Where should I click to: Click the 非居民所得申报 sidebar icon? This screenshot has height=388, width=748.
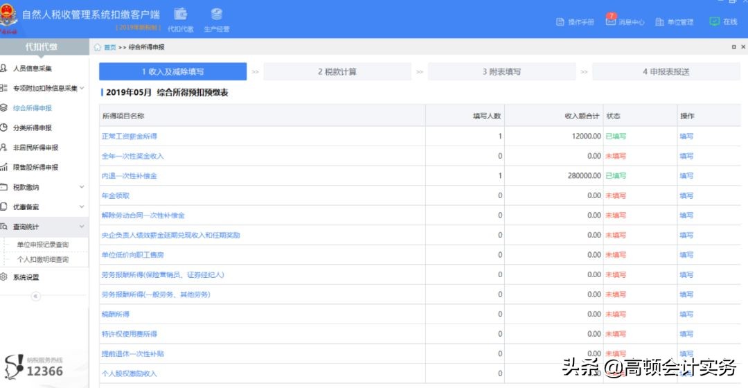click(4, 148)
